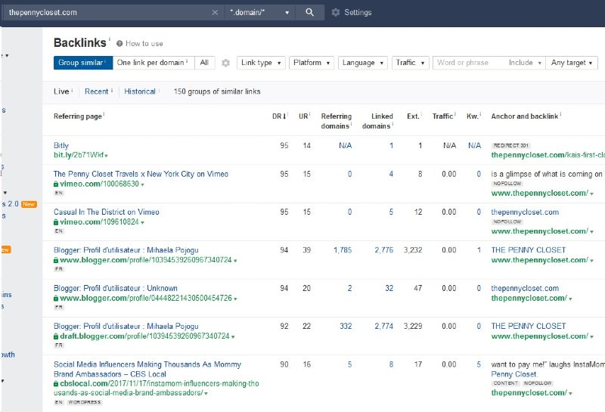Click the How to use link
The height and width of the screenshot is (412, 605).
pyautogui.click(x=144, y=44)
